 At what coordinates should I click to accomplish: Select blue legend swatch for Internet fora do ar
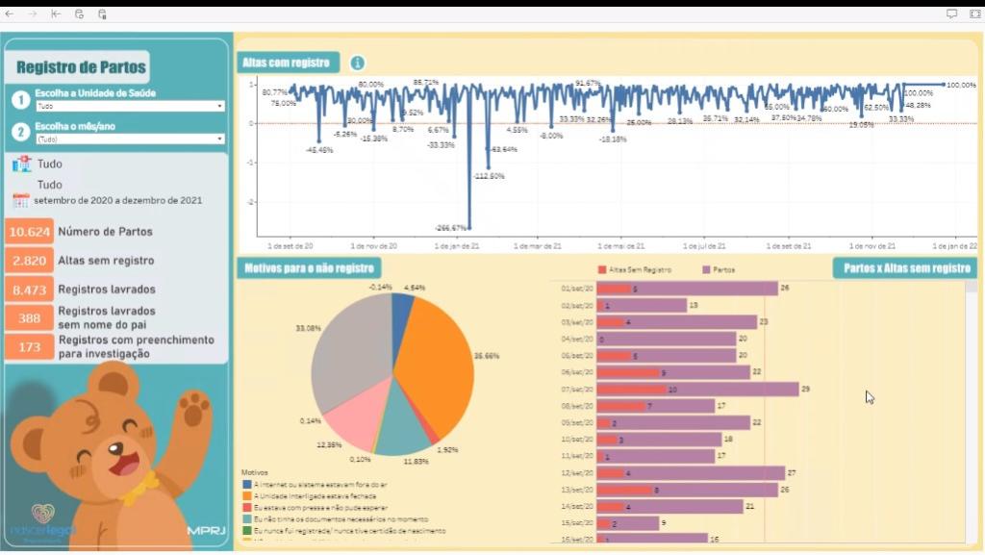click(x=247, y=485)
